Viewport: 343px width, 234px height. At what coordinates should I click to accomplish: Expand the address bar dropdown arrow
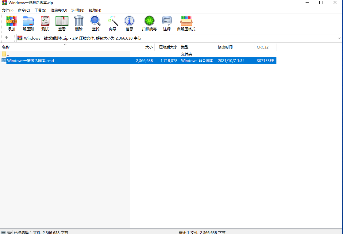[339, 38]
